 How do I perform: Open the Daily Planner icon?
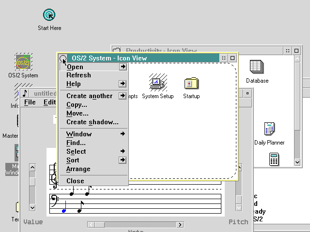269,129
